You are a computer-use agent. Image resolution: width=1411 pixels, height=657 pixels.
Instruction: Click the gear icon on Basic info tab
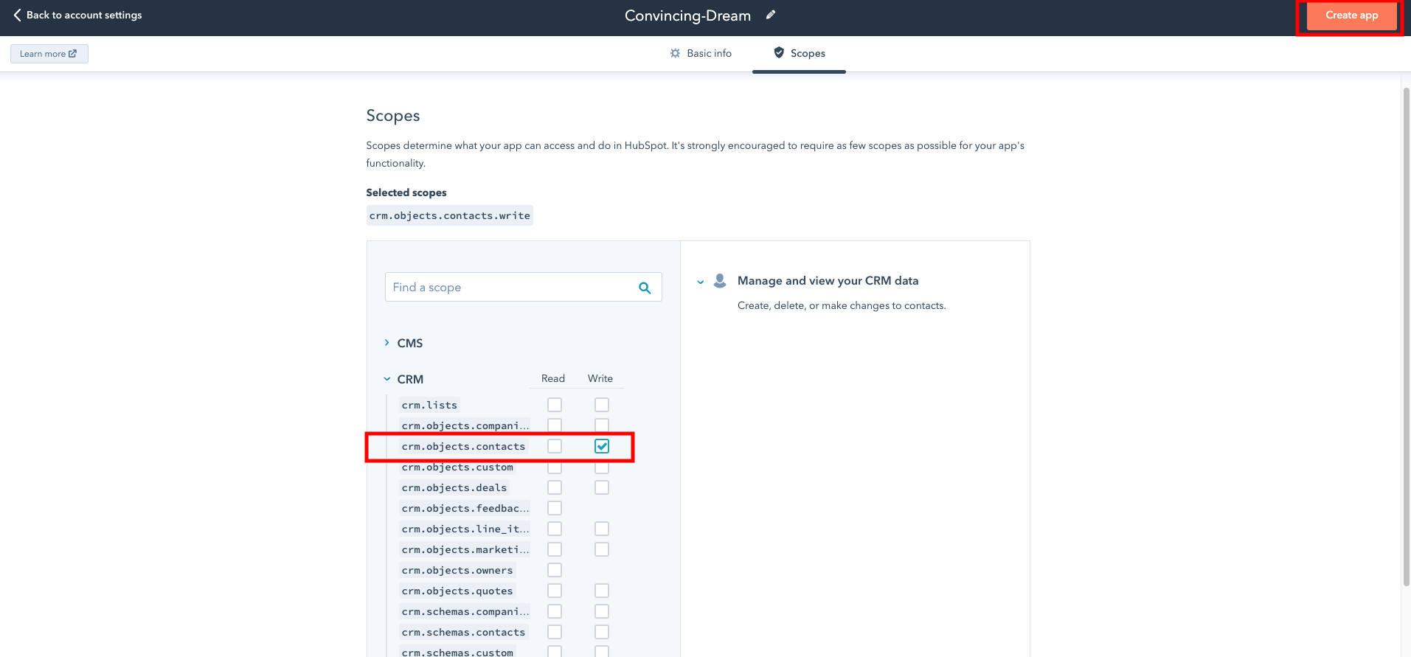[x=675, y=53]
